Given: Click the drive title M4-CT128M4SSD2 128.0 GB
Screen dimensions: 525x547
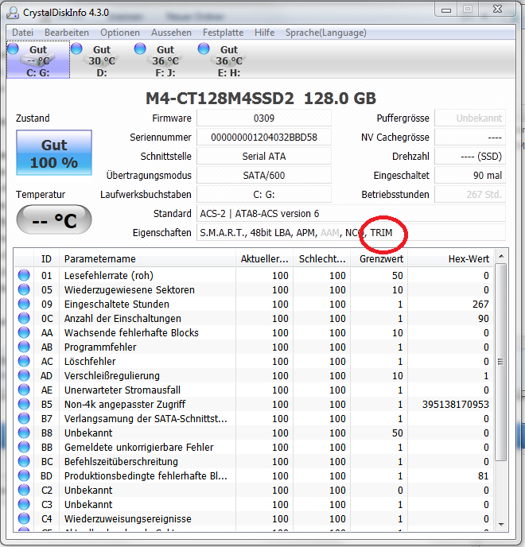Looking at the screenshot, I should tap(261, 99).
